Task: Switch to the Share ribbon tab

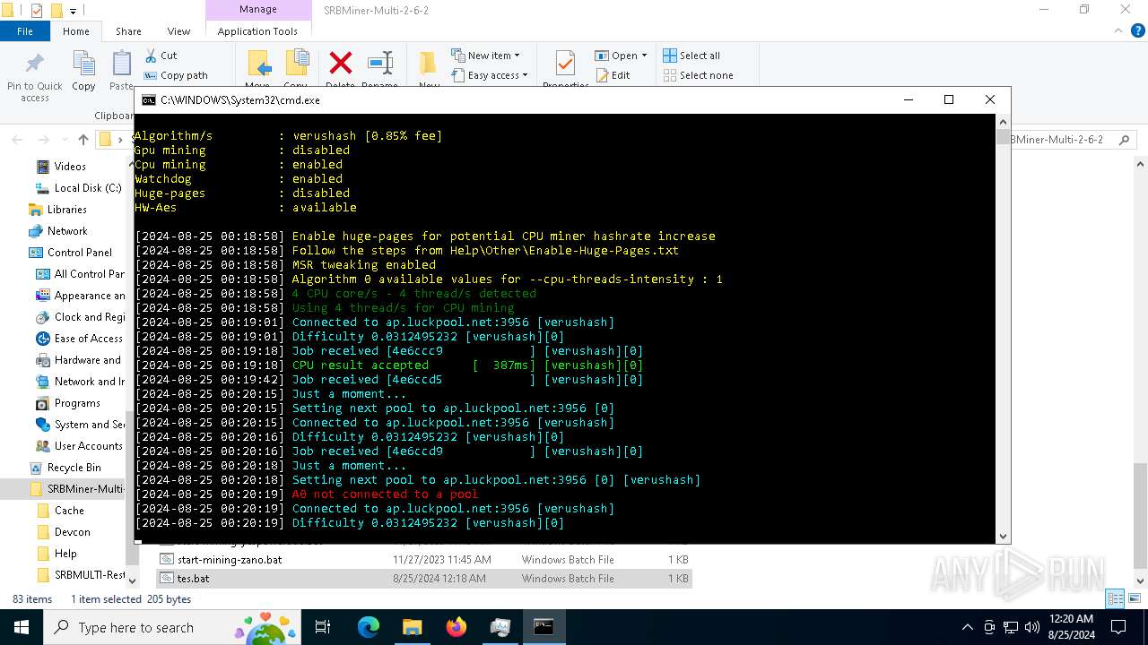Action: click(128, 30)
